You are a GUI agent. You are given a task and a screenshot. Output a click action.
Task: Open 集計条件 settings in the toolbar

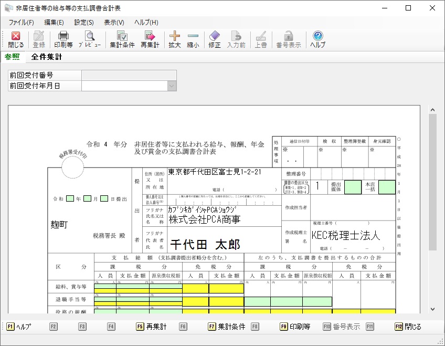(x=122, y=39)
